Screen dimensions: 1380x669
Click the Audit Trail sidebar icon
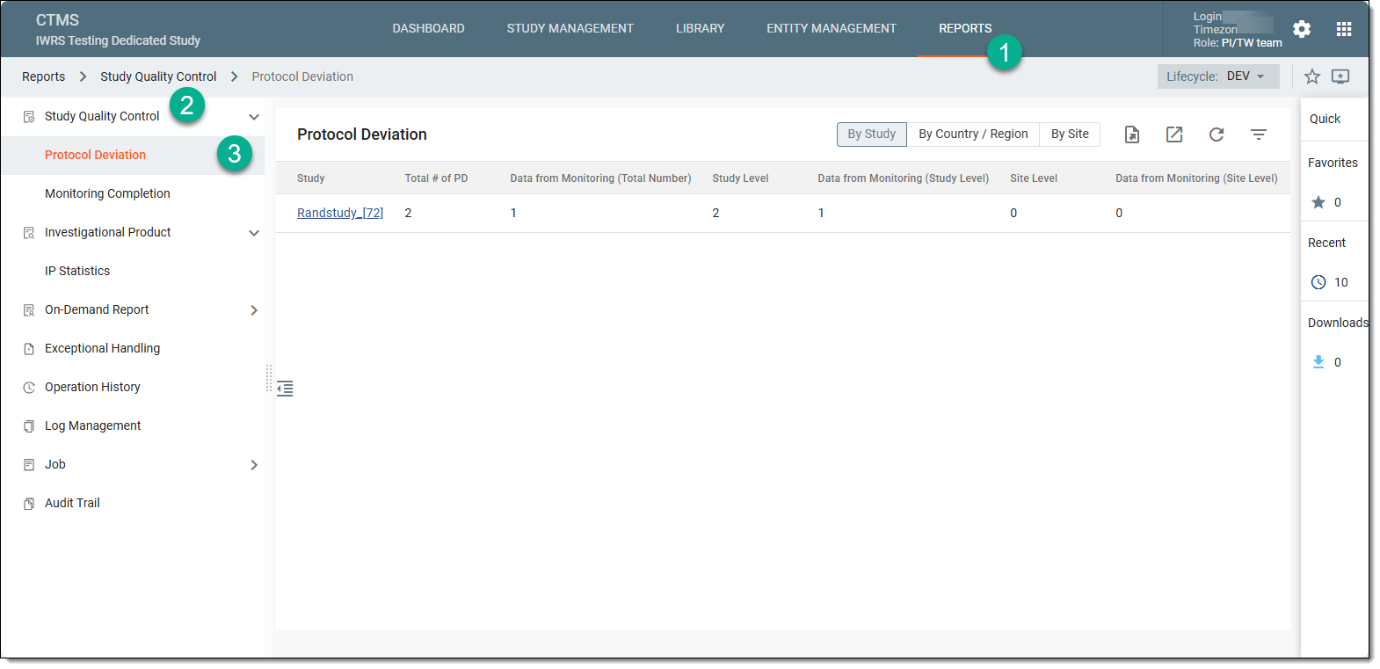29,503
